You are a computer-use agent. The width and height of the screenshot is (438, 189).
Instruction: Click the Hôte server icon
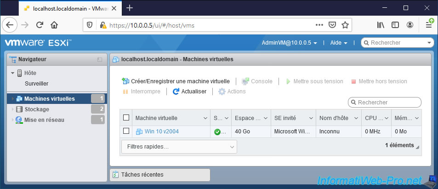pos(20,73)
